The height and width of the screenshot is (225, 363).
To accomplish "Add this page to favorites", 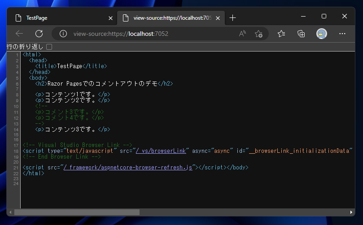I will point(258,34).
